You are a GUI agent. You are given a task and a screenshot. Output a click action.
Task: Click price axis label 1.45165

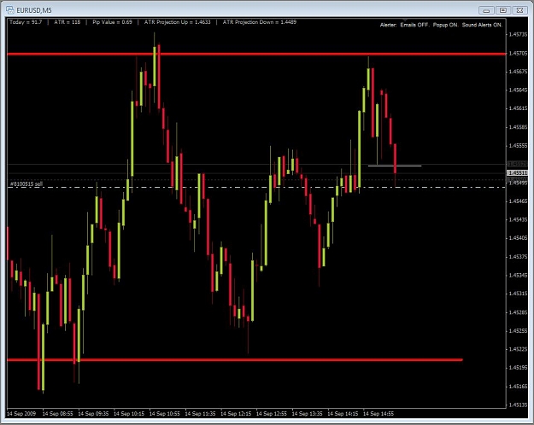(518, 387)
